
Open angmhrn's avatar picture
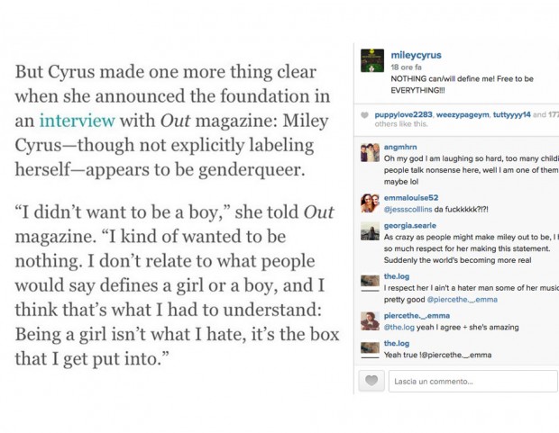click(x=370, y=153)
